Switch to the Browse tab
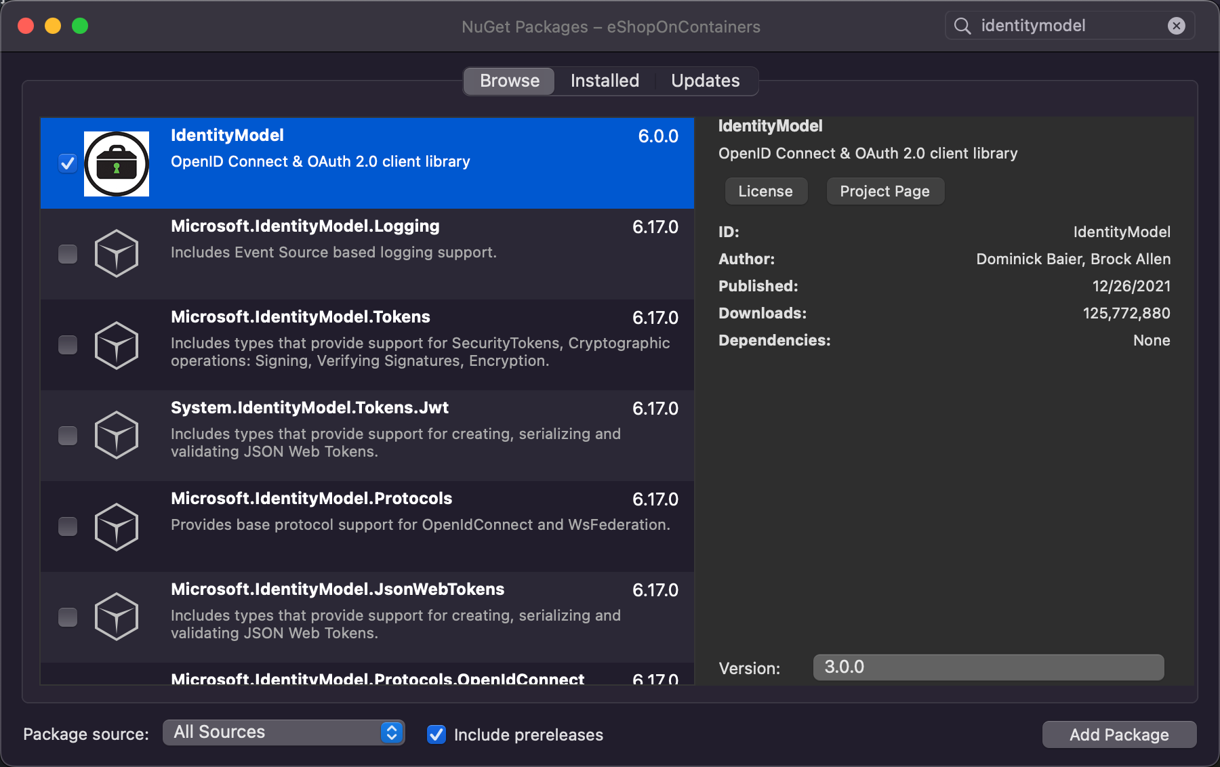Viewport: 1220px width, 767px height. pos(510,81)
